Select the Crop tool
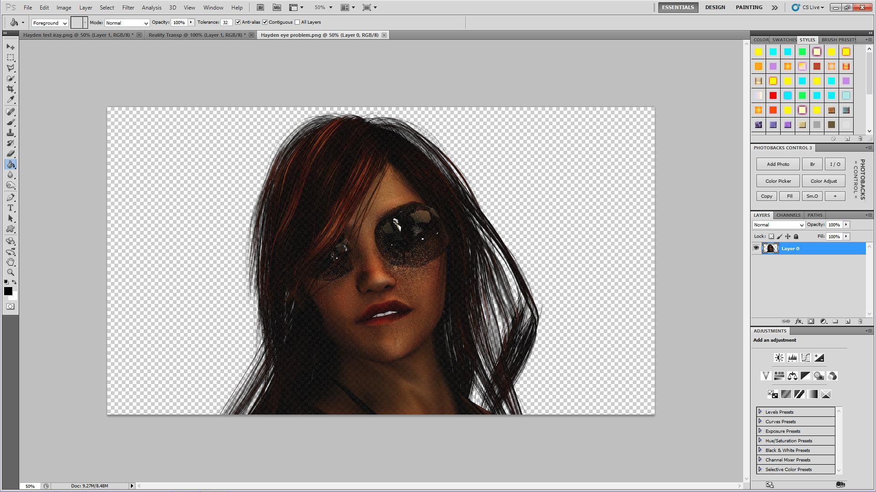 10,89
